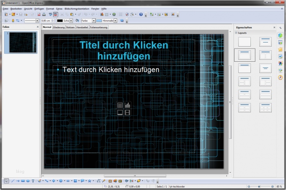Viewport: 286px width, 190px height.
Task: Choose the blank slide layout
Action: pyautogui.click(x=244, y=42)
